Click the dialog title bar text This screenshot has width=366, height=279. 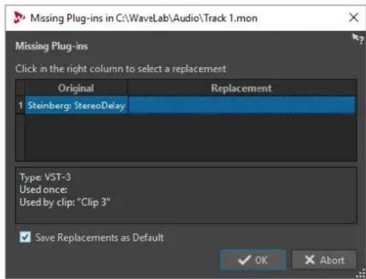click(144, 18)
